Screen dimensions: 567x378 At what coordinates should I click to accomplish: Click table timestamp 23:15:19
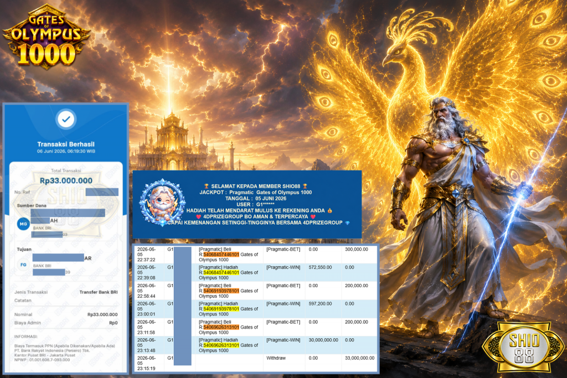[146, 369]
